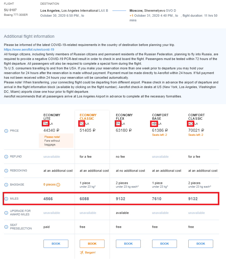Book the Economy Classic fare

point(92,244)
